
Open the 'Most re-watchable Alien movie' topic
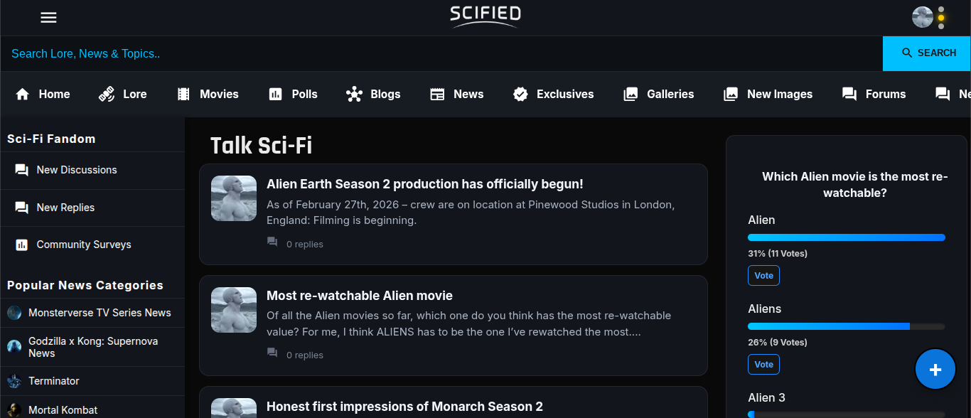(360, 295)
